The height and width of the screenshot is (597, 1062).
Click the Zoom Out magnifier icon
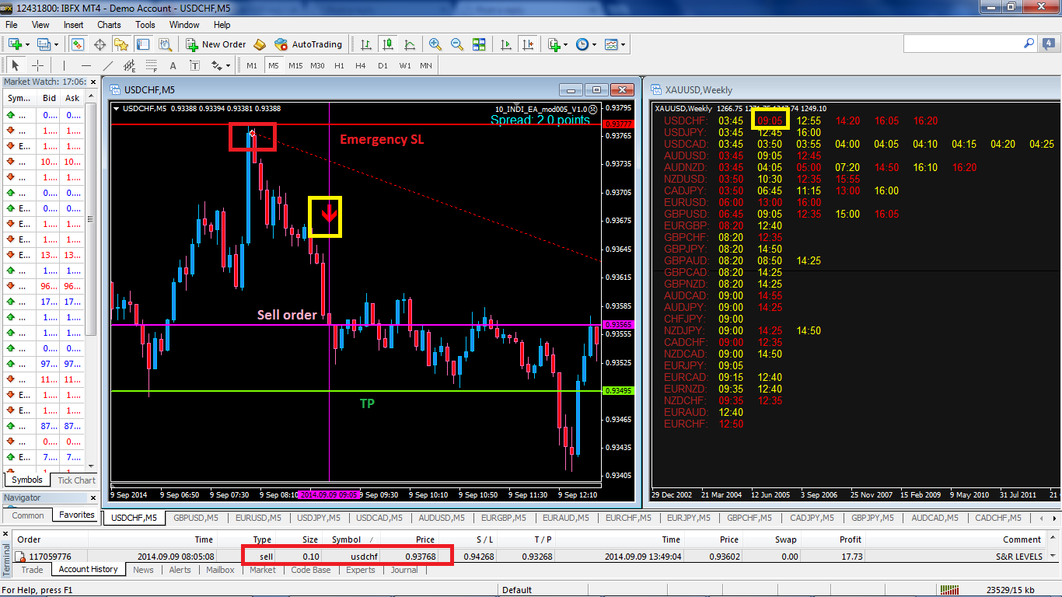point(457,44)
